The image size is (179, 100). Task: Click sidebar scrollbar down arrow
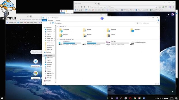[56, 82]
